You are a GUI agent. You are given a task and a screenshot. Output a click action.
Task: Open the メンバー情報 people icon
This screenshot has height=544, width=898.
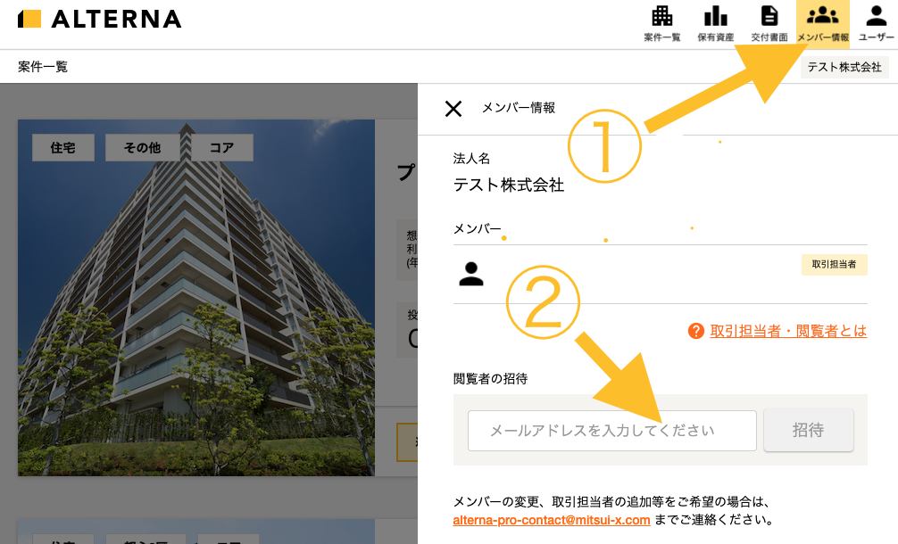[823, 23]
